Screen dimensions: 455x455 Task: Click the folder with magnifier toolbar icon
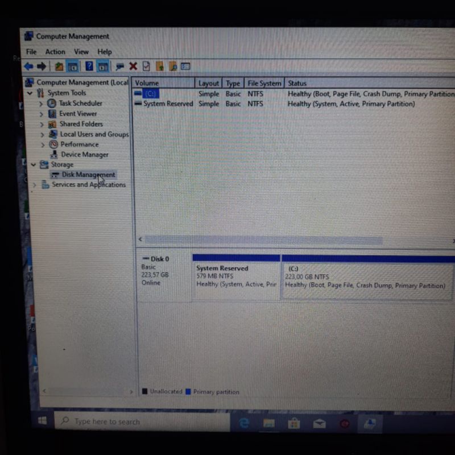click(173, 67)
